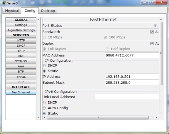Select DHCP under IP Configuration
Viewport: 169px width, 134px height.
(x=44, y=66)
